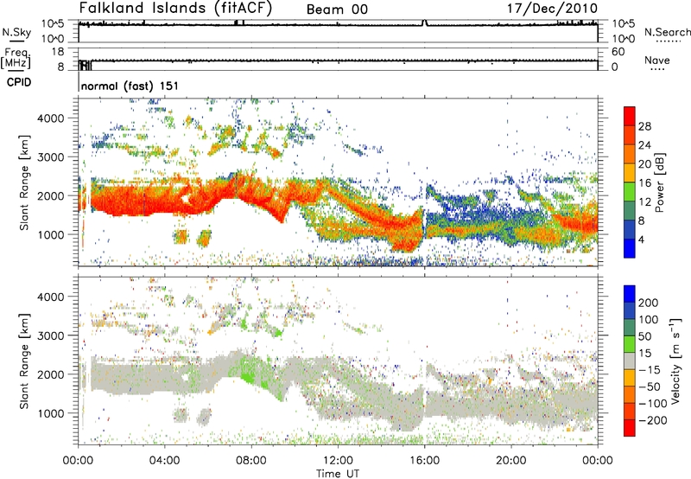Viewport: 691px width, 479px height.
Task: Click the blue bottom of the Power color bar
Action: (x=630, y=248)
